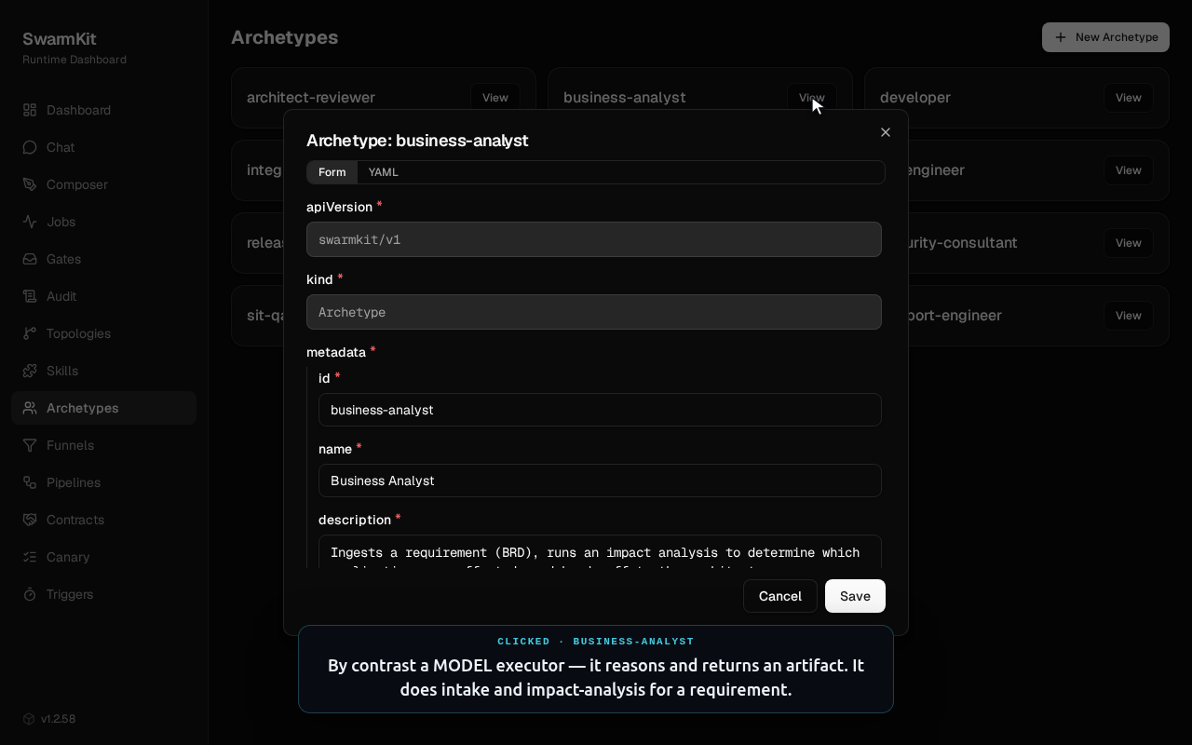This screenshot has width=1192, height=745.
Task: Click the v1.2.58 version text
Action: click(x=59, y=719)
